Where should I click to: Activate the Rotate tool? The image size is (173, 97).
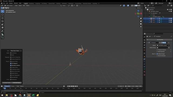pos(2,21)
